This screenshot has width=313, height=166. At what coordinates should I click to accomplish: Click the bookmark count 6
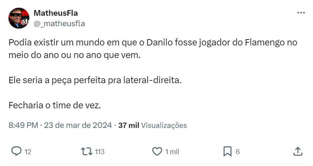(x=237, y=152)
